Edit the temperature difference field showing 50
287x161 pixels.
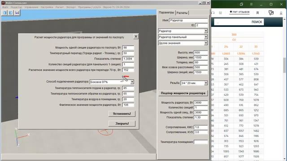(128, 53)
